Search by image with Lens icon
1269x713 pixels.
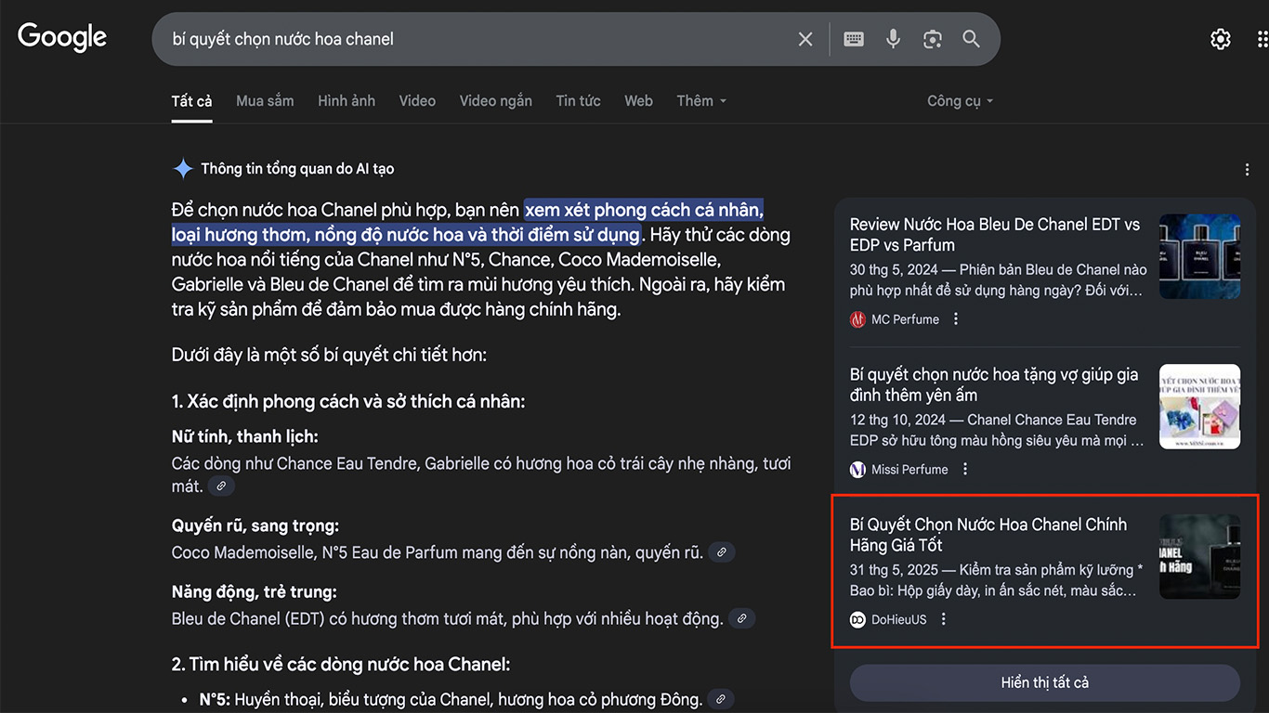point(932,39)
